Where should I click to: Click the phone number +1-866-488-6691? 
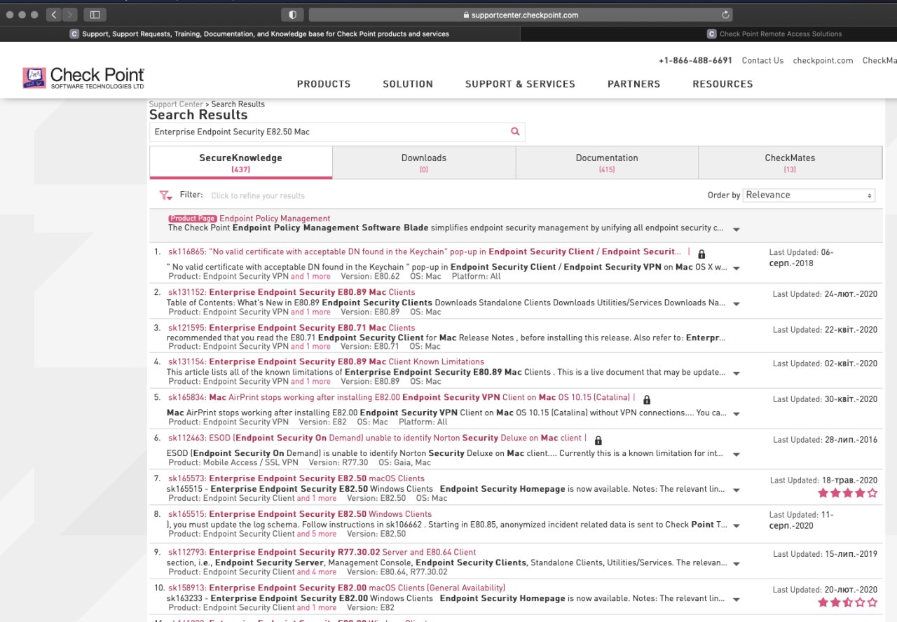695,61
